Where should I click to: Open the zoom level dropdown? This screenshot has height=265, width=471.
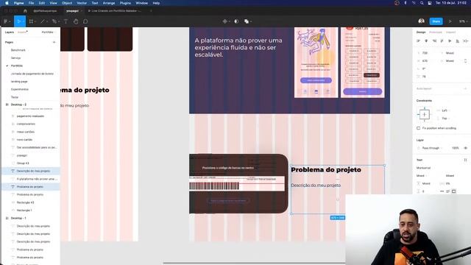pyautogui.click(x=463, y=21)
